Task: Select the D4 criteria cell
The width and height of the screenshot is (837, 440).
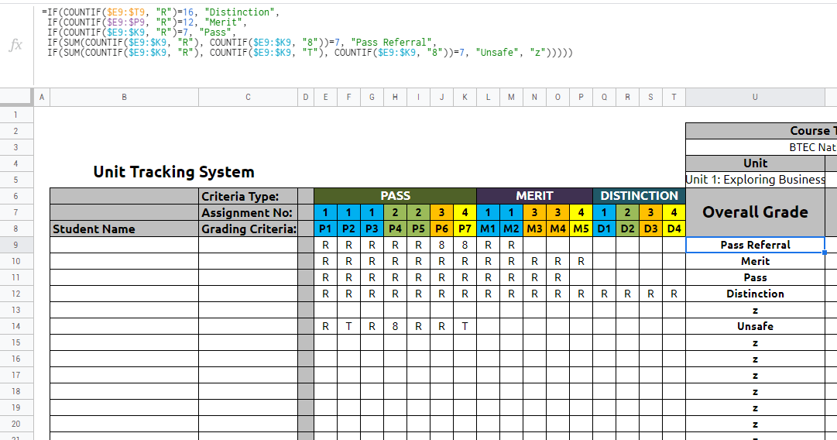Action: pos(674,229)
